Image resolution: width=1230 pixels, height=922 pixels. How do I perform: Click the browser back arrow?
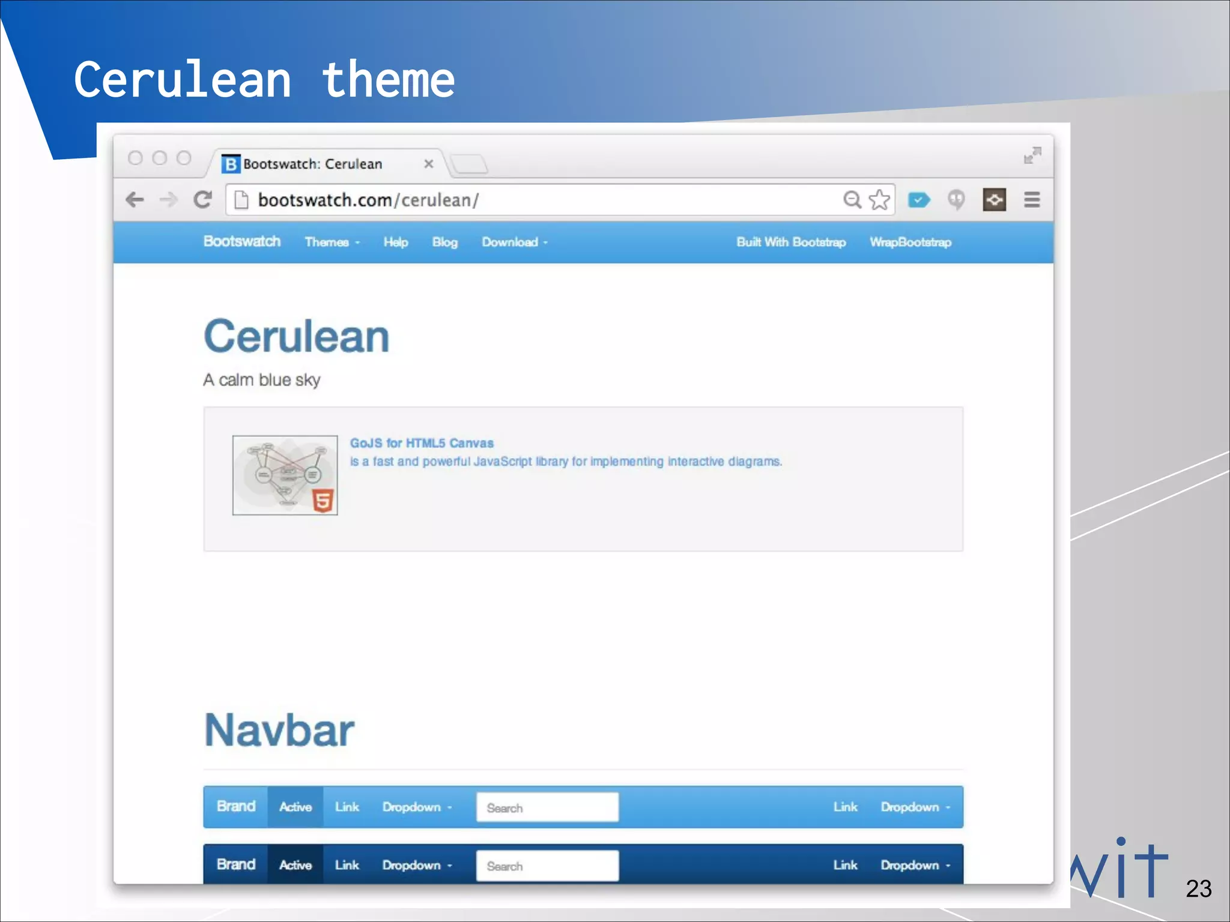tap(135, 199)
